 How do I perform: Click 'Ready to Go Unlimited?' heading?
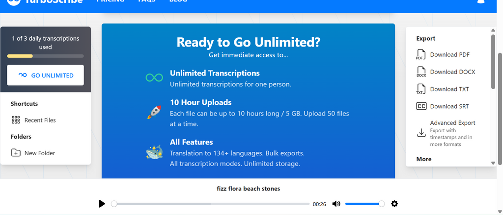click(x=248, y=42)
